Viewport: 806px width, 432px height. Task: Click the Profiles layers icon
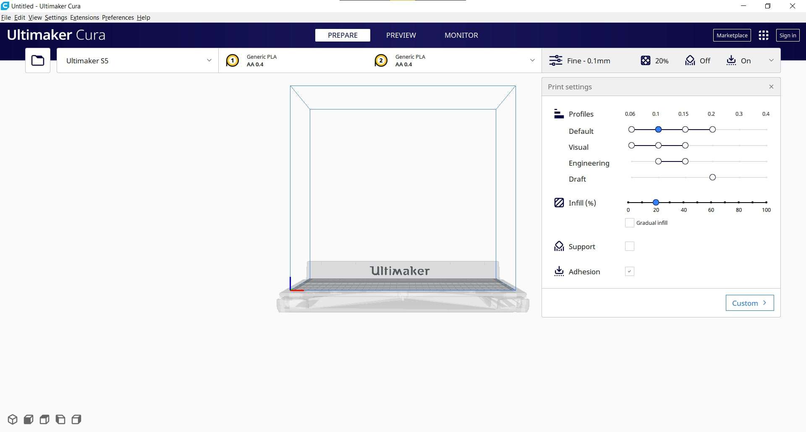click(559, 114)
